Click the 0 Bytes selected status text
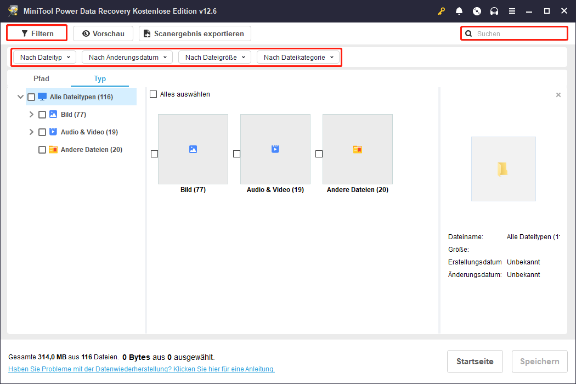Image resolution: width=576 pixels, height=384 pixels. (x=136, y=357)
